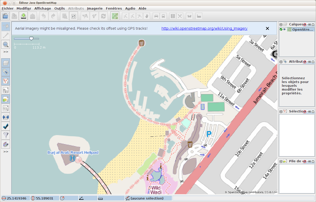The width and height of the screenshot is (316, 202).
Task: Dismiss the aerial imagery misalignment notice
Action: (267, 28)
